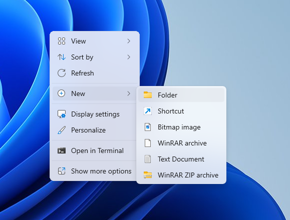Click the Terminal console icon
Screen dimensions: 290x220
62,150
